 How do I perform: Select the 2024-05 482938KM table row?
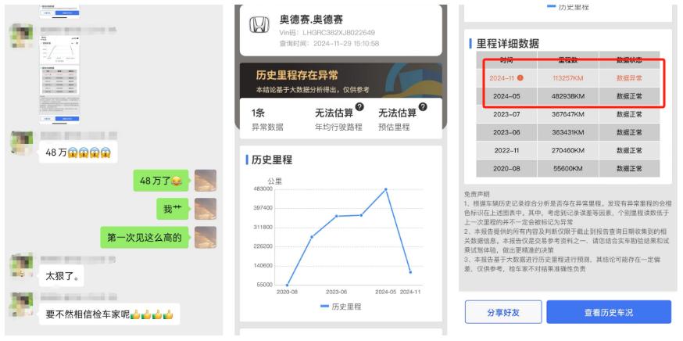pos(569,95)
